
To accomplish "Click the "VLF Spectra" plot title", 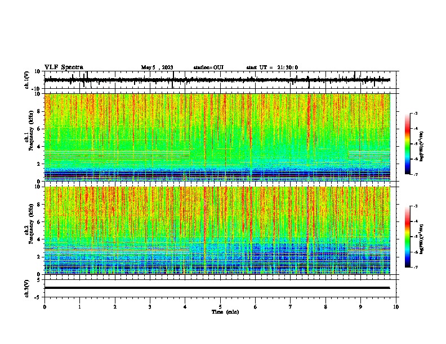I will pyautogui.click(x=64, y=67).
